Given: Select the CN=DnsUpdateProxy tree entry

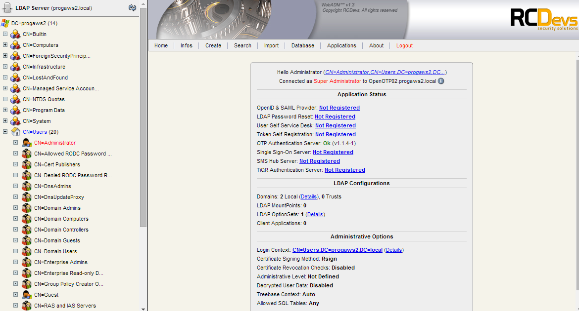Looking at the screenshot, I should [x=59, y=197].
